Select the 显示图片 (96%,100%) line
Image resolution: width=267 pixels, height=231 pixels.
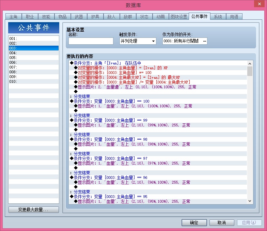pyautogui.click(x=158, y=182)
